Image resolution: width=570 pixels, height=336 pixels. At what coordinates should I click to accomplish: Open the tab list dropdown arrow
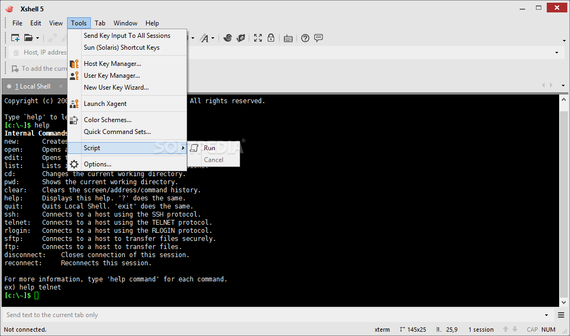(x=563, y=86)
